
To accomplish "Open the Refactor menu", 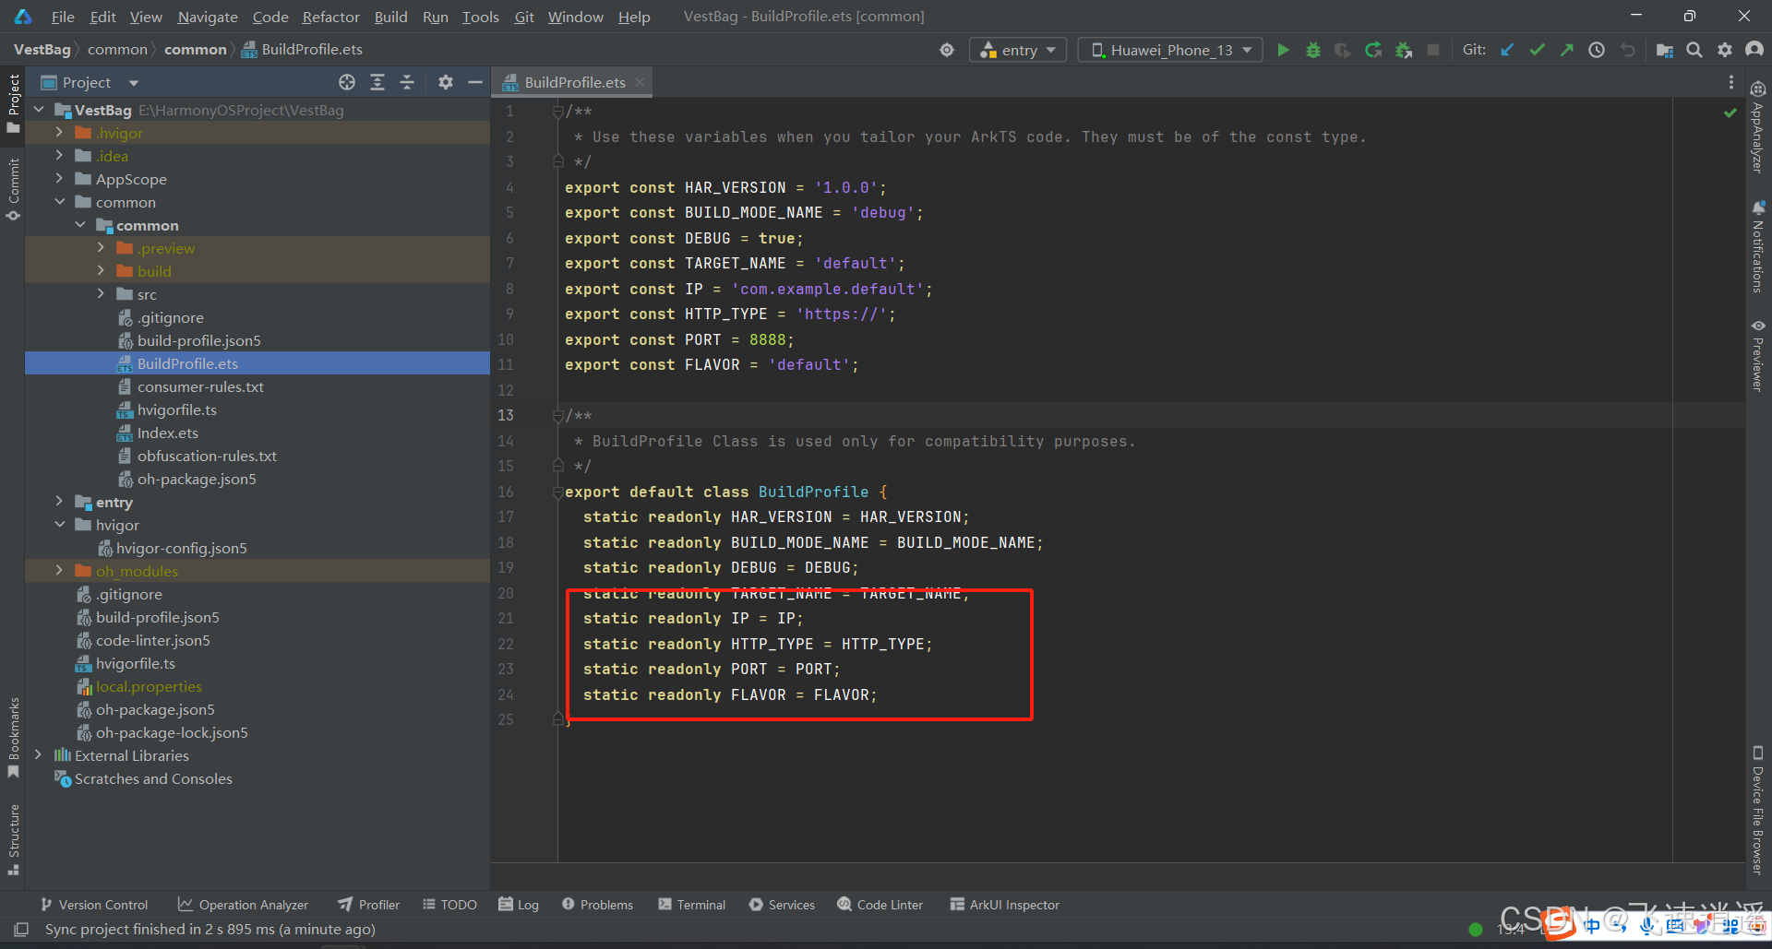I will point(330,17).
